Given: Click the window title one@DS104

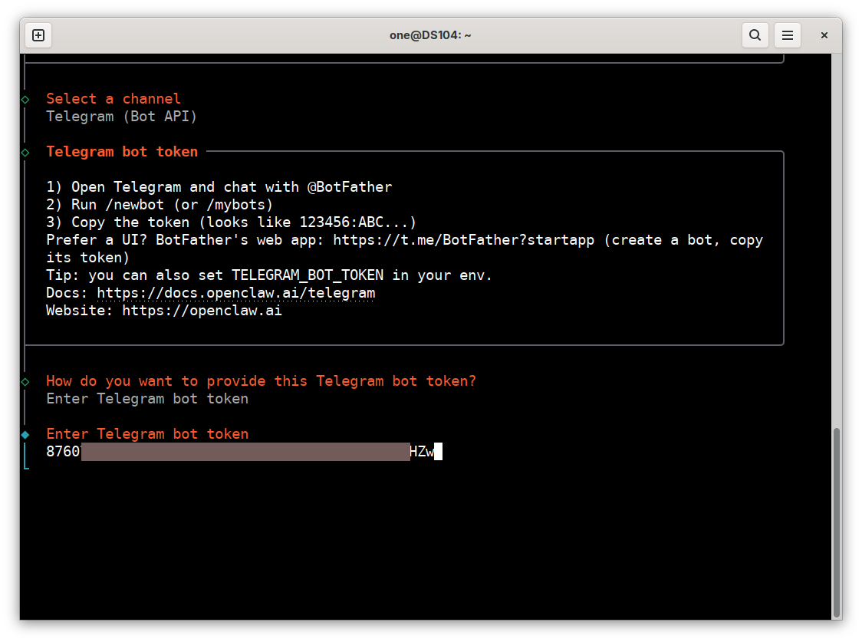Looking at the screenshot, I should tap(430, 35).
